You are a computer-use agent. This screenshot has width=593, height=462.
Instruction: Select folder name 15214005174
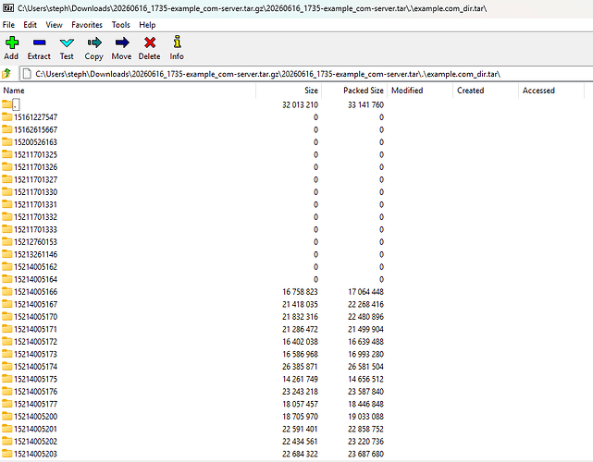[x=35, y=367]
